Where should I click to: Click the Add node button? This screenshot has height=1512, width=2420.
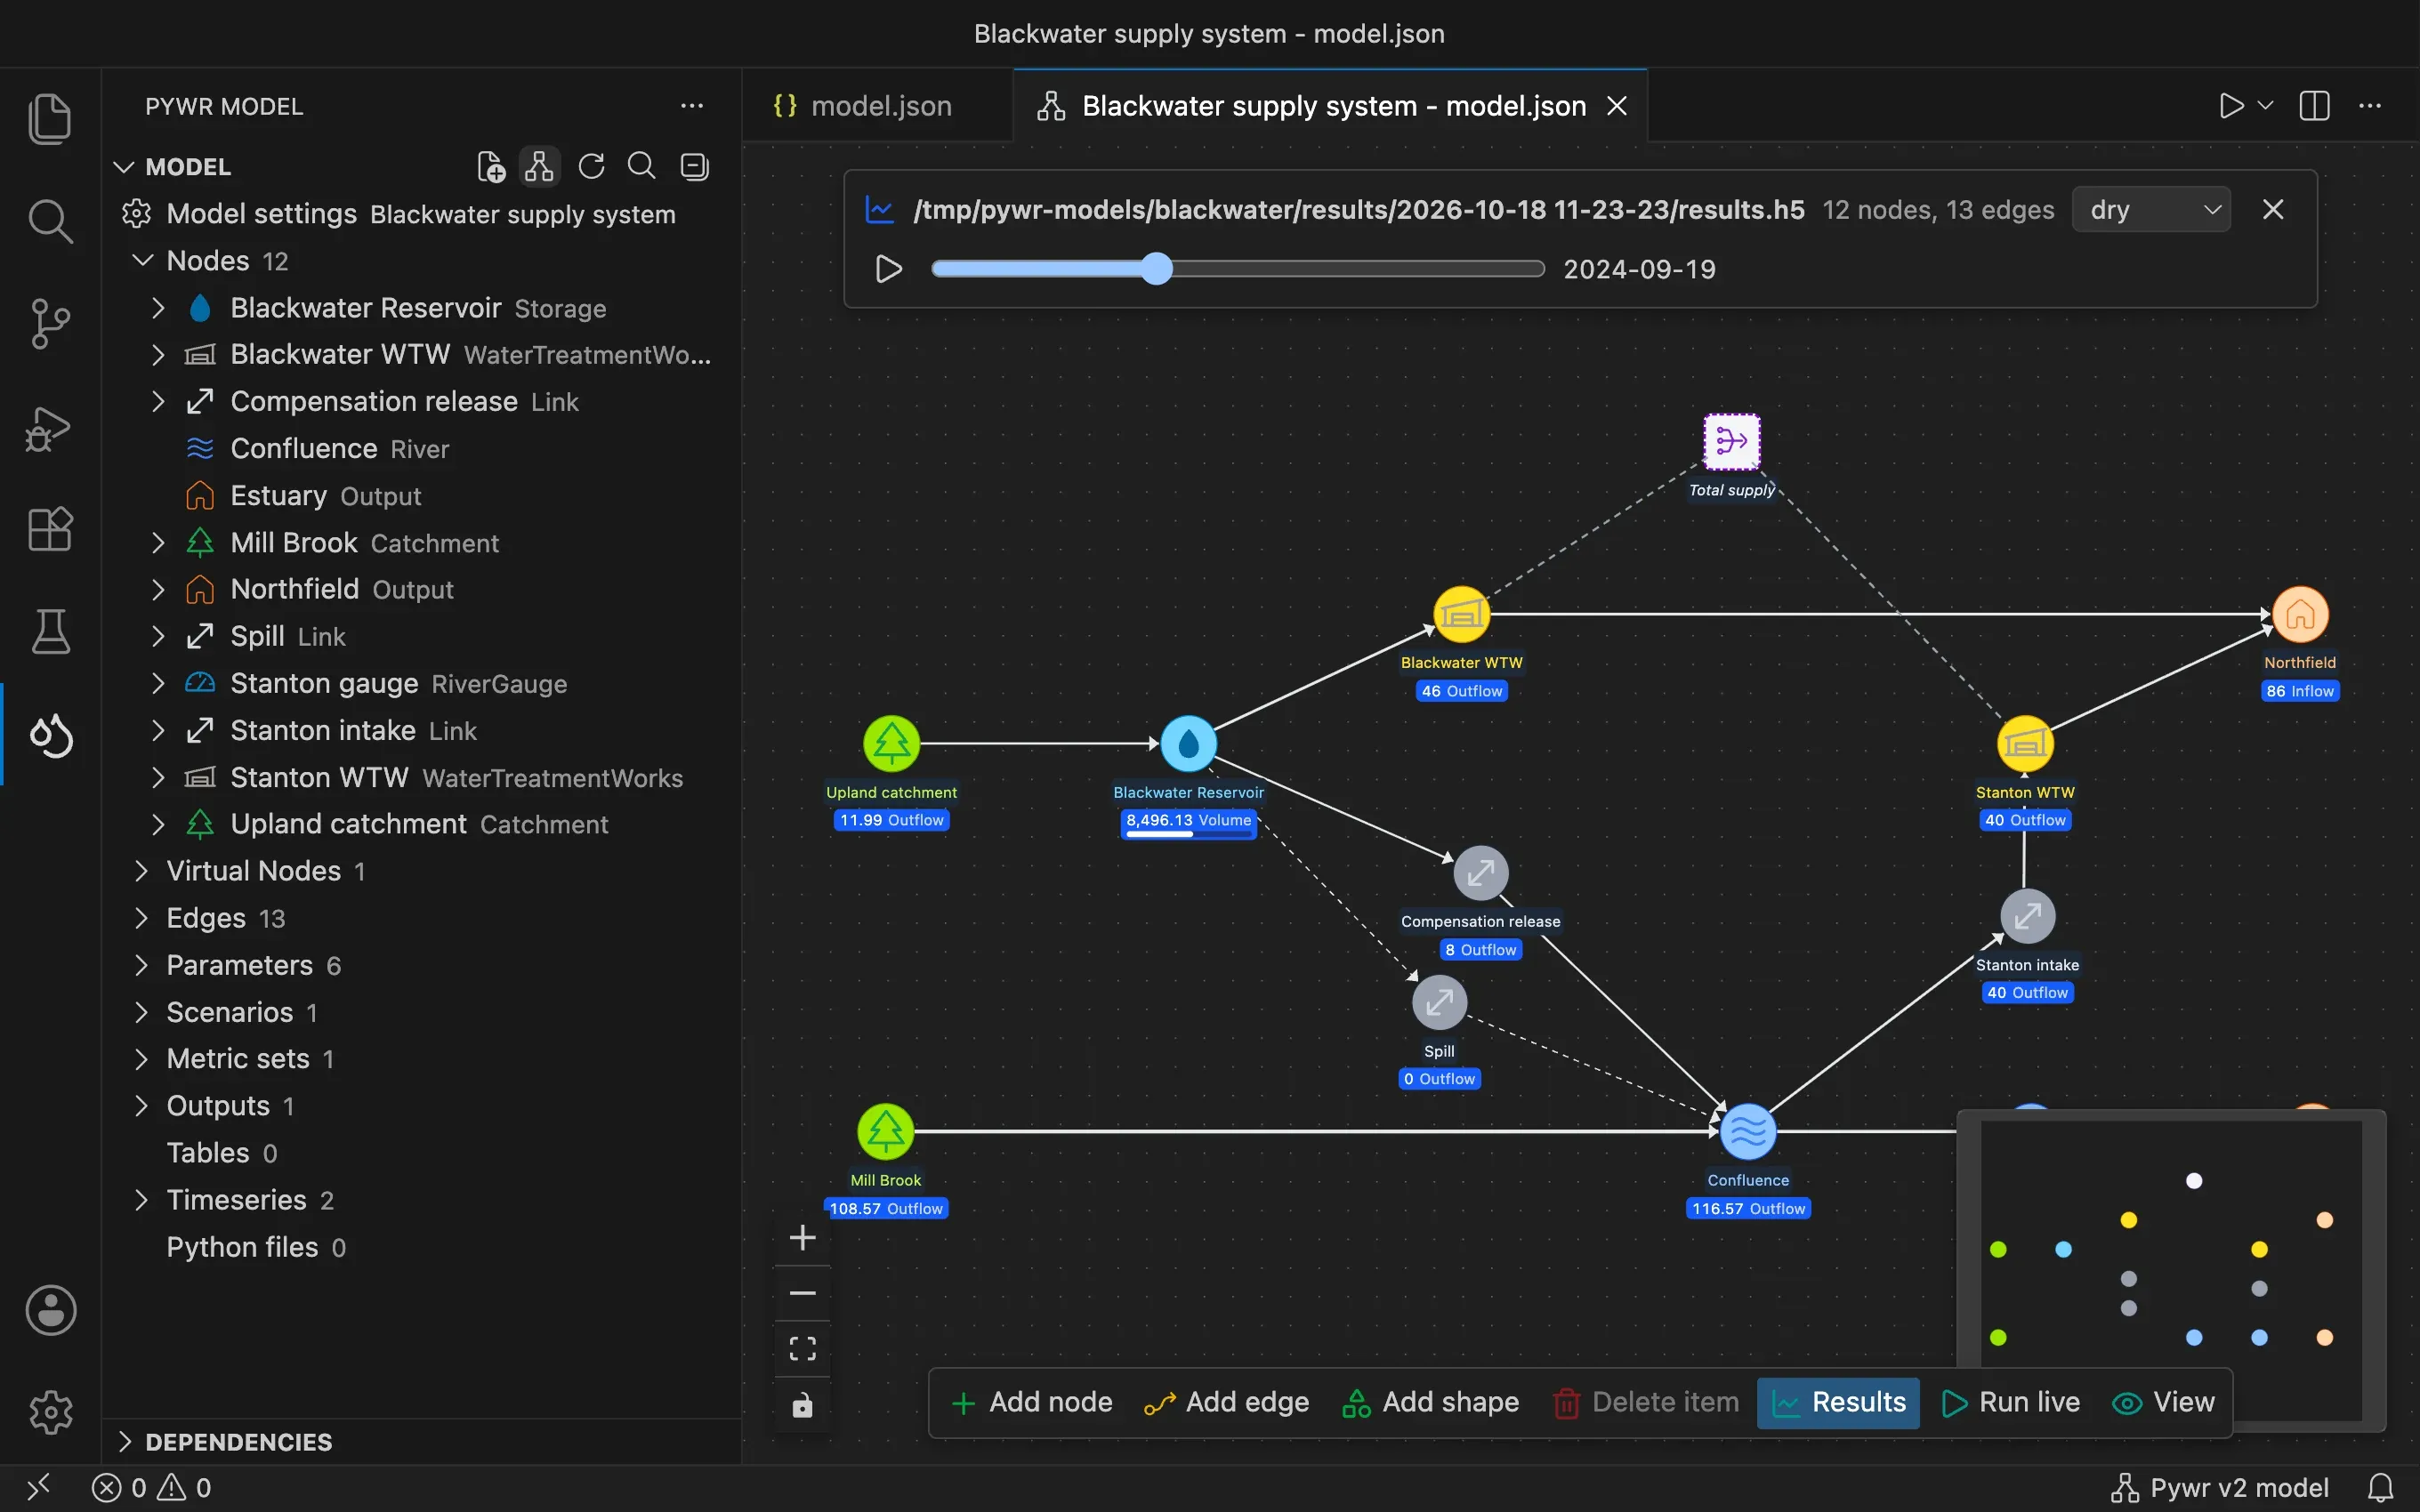click(1032, 1402)
